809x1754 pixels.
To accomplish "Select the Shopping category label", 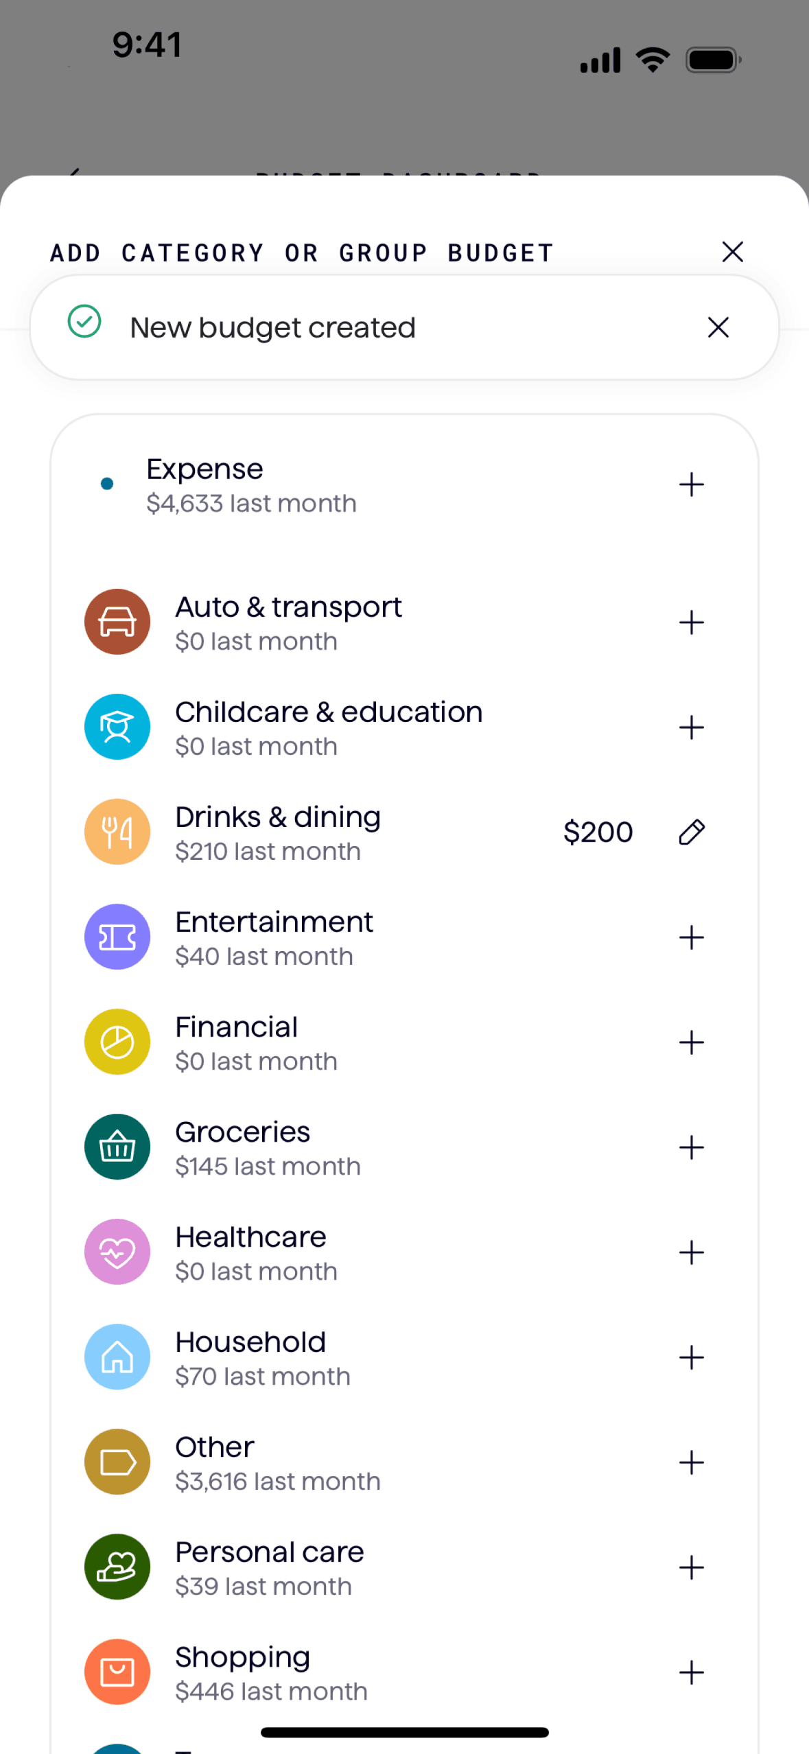I will [x=243, y=1657].
